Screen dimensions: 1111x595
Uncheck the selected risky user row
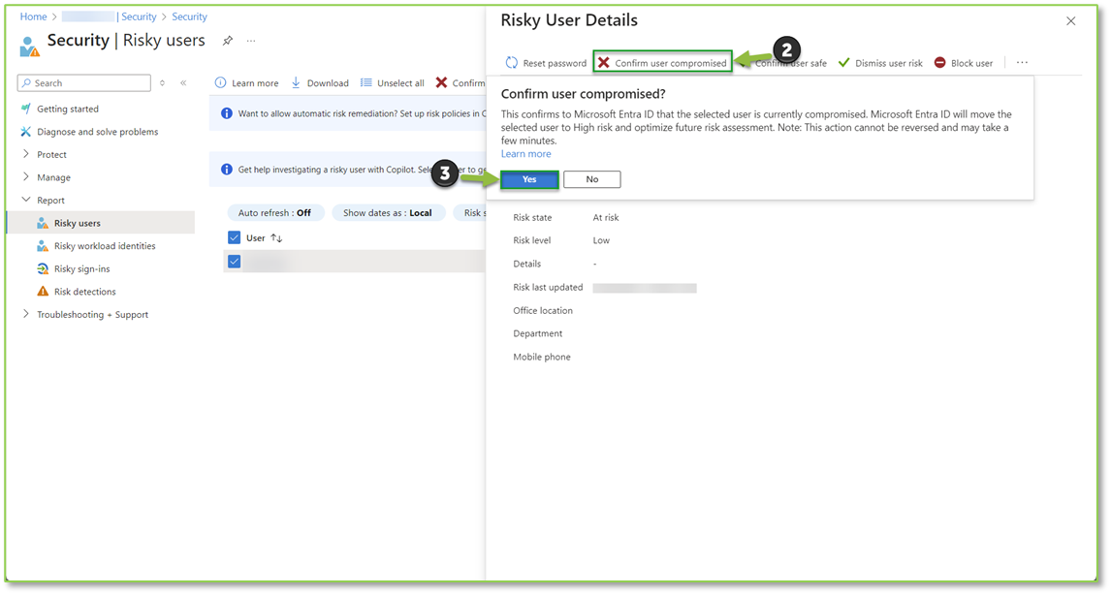234,261
